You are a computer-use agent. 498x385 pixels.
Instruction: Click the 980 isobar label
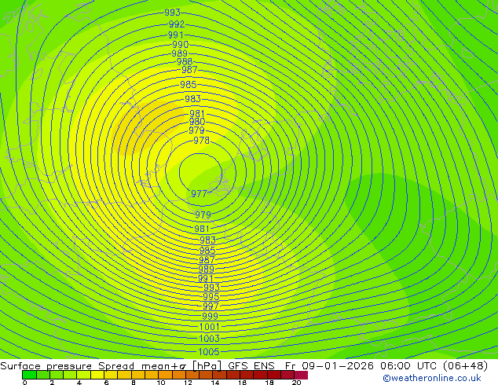[197, 122]
